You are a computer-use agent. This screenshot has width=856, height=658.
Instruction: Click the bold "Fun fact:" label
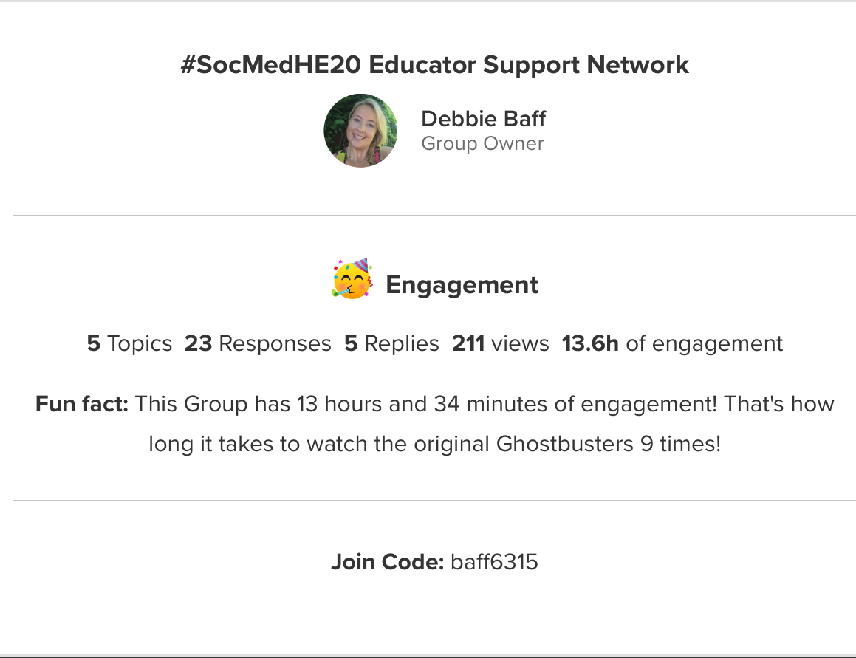82,404
